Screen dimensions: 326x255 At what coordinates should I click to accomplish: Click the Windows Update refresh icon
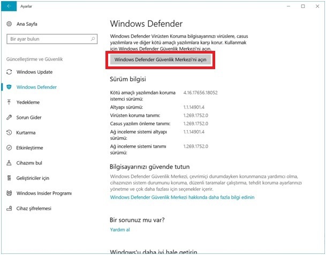(9, 72)
